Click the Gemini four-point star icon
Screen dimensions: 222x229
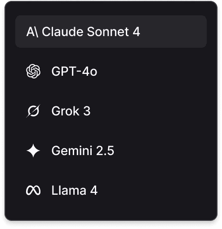(x=33, y=151)
